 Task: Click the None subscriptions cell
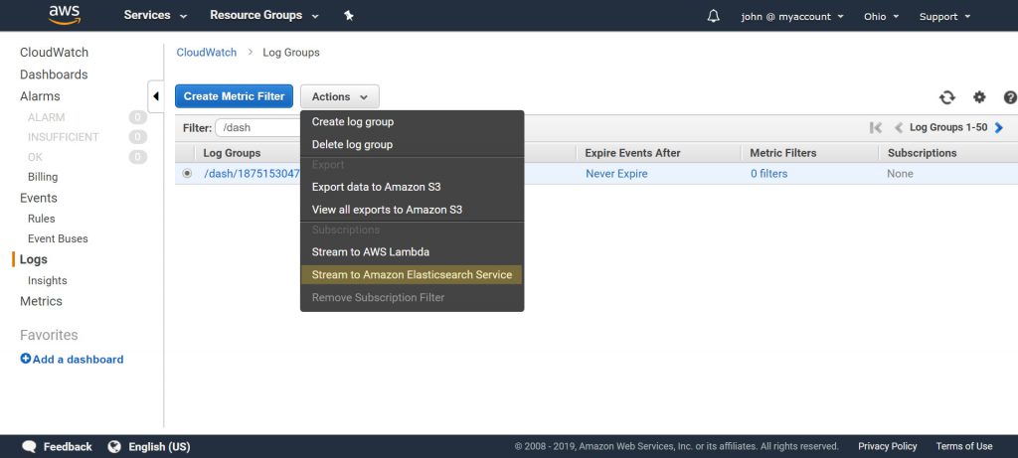[900, 173]
